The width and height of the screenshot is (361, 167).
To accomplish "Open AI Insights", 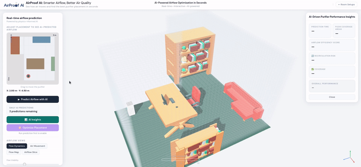I will [x=33, y=120].
